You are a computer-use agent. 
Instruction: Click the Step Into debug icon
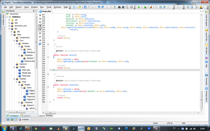click(161, 7)
